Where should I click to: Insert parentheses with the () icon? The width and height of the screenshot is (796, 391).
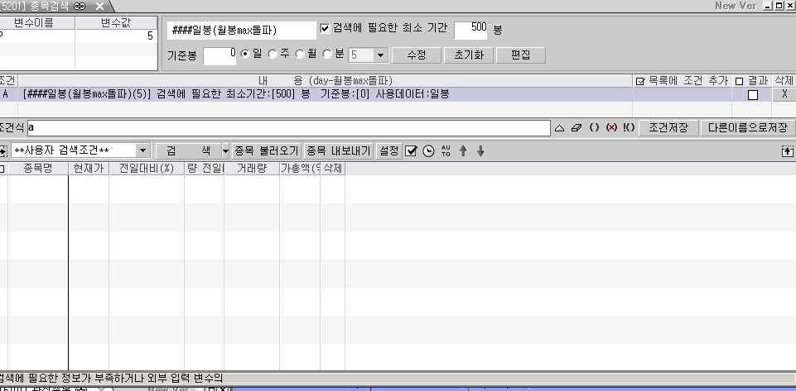[x=594, y=129]
